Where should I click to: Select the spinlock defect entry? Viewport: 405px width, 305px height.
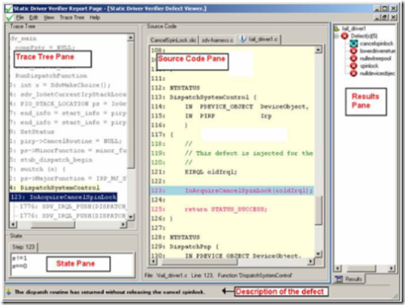(369, 66)
